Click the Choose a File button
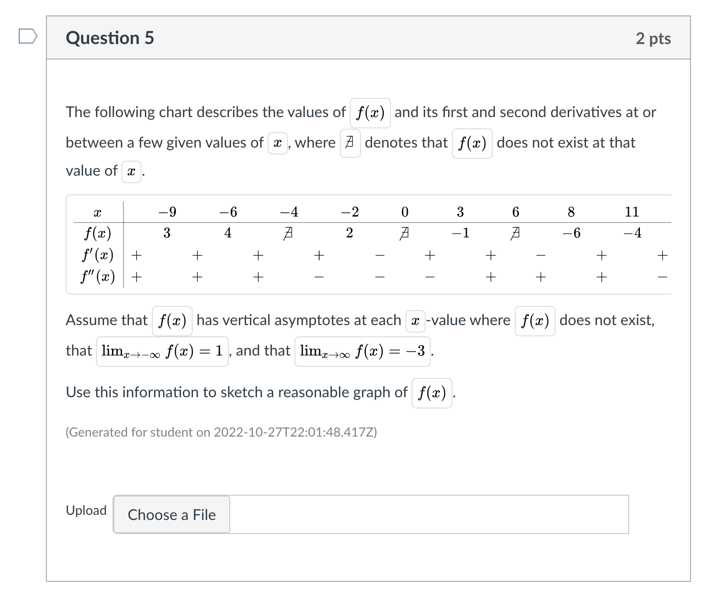 coord(171,514)
